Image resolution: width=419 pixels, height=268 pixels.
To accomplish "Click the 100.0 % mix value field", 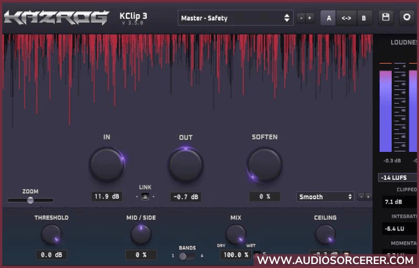I will (x=236, y=255).
